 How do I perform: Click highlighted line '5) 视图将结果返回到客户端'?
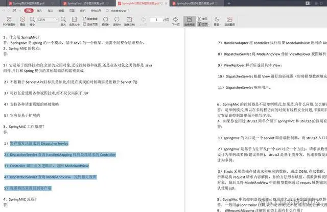(x=28, y=188)
